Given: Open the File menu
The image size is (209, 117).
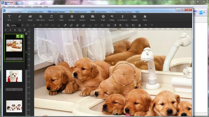Looking at the screenshot, I should coord(4,6).
